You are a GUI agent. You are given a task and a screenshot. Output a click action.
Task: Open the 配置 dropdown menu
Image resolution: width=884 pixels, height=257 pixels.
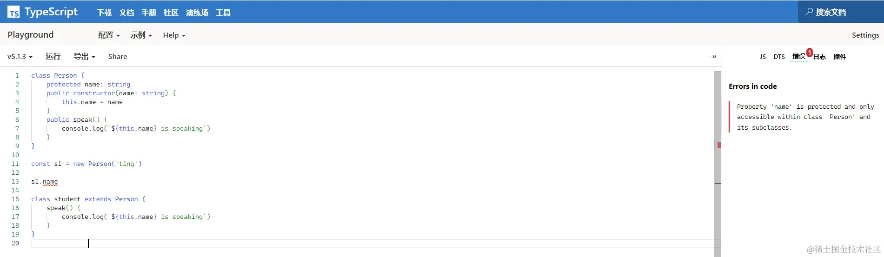pos(109,35)
